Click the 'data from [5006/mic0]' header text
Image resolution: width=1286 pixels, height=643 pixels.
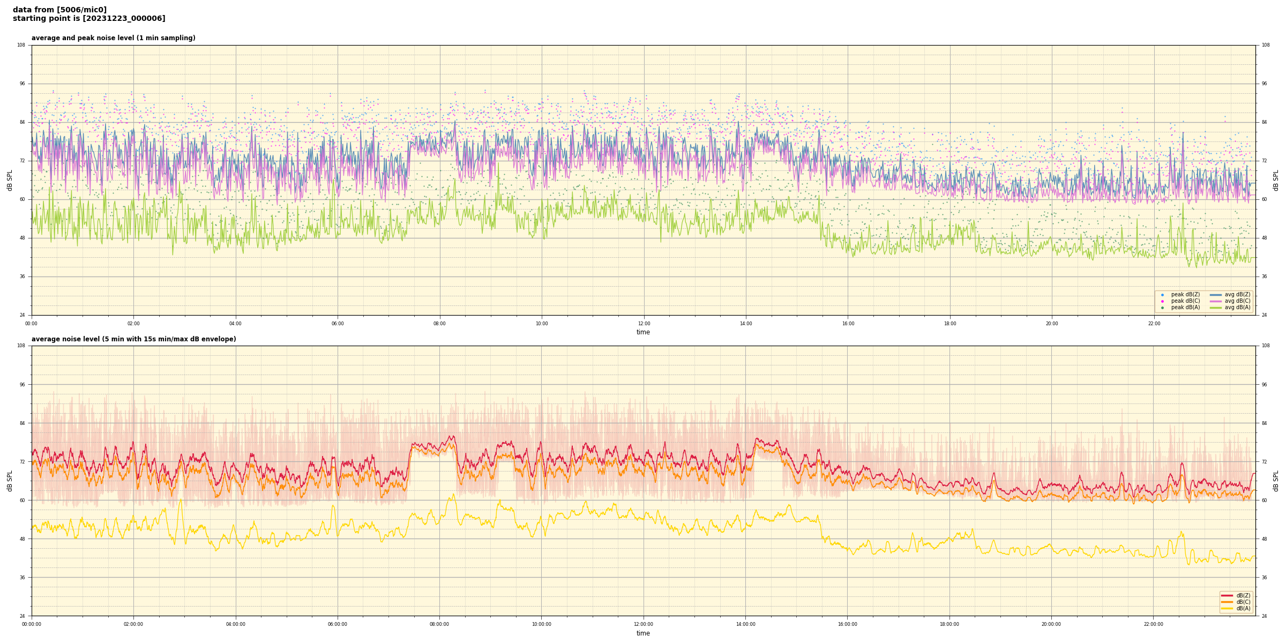click(x=59, y=10)
